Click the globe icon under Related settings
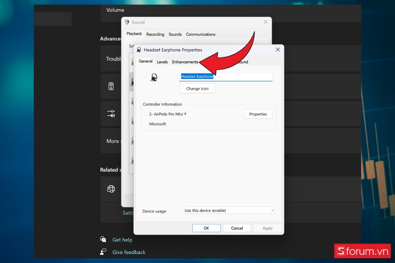This screenshot has width=395, height=263. (111, 189)
